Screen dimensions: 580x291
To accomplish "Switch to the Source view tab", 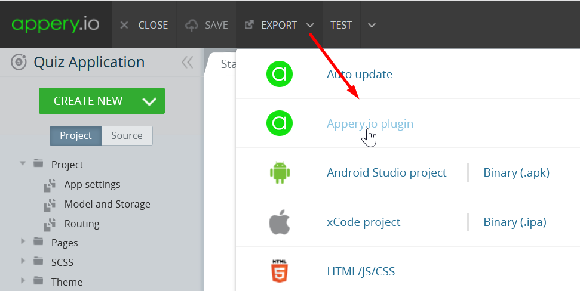I will coord(127,135).
